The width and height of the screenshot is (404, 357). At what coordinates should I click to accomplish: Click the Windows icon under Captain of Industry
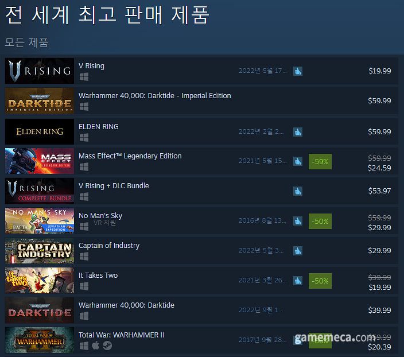point(84,256)
